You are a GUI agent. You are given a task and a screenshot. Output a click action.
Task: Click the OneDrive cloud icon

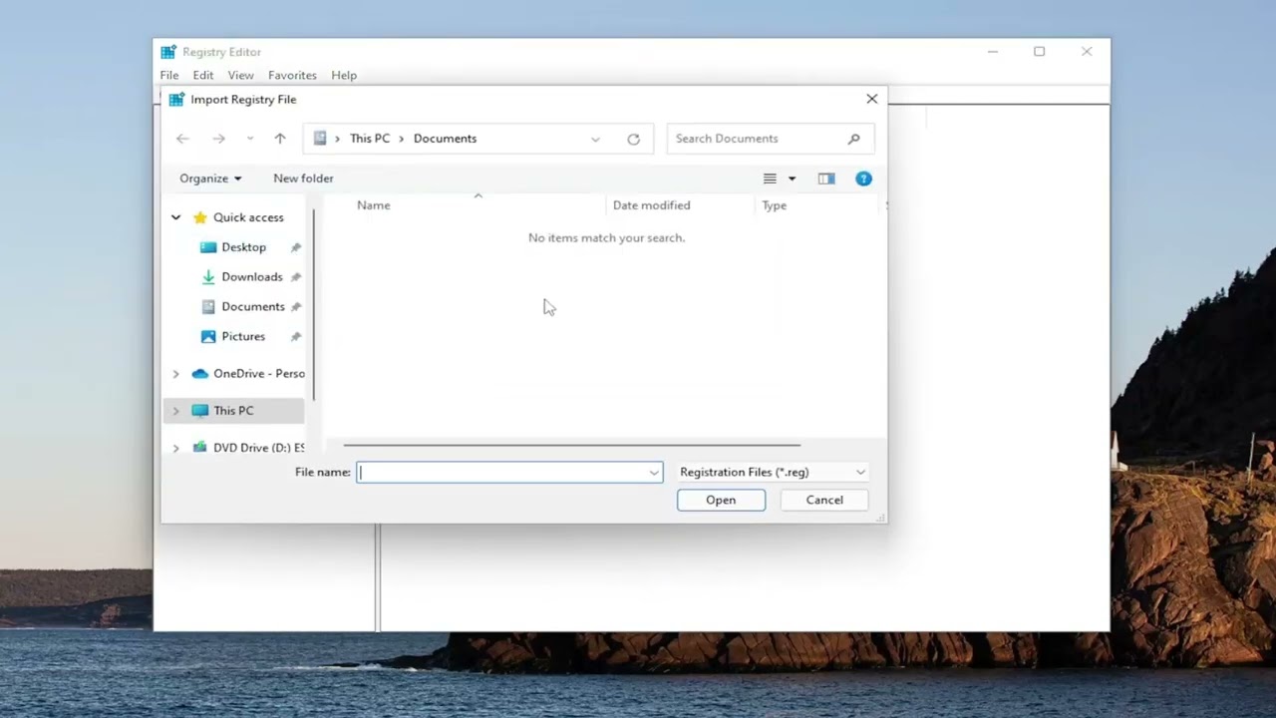tap(199, 374)
